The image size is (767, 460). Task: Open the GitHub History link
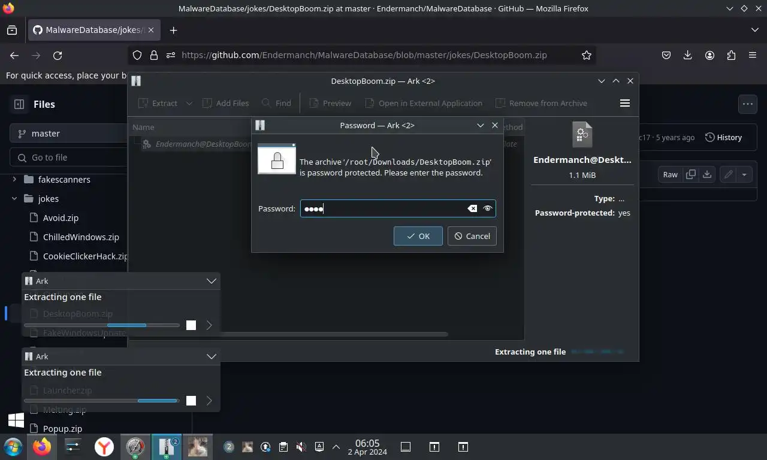coord(724,137)
